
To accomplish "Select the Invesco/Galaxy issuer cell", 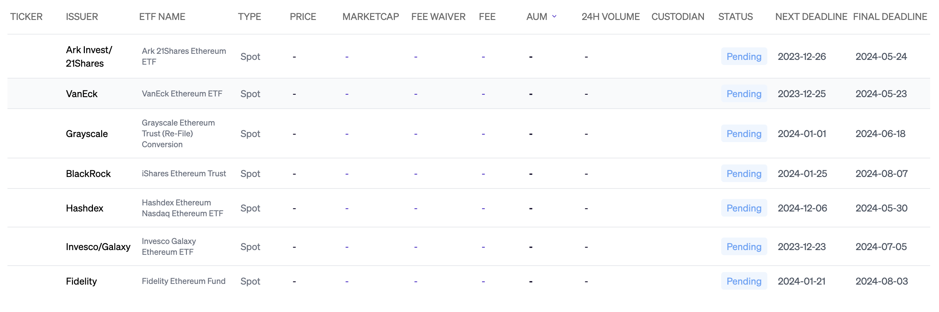I will [98, 247].
